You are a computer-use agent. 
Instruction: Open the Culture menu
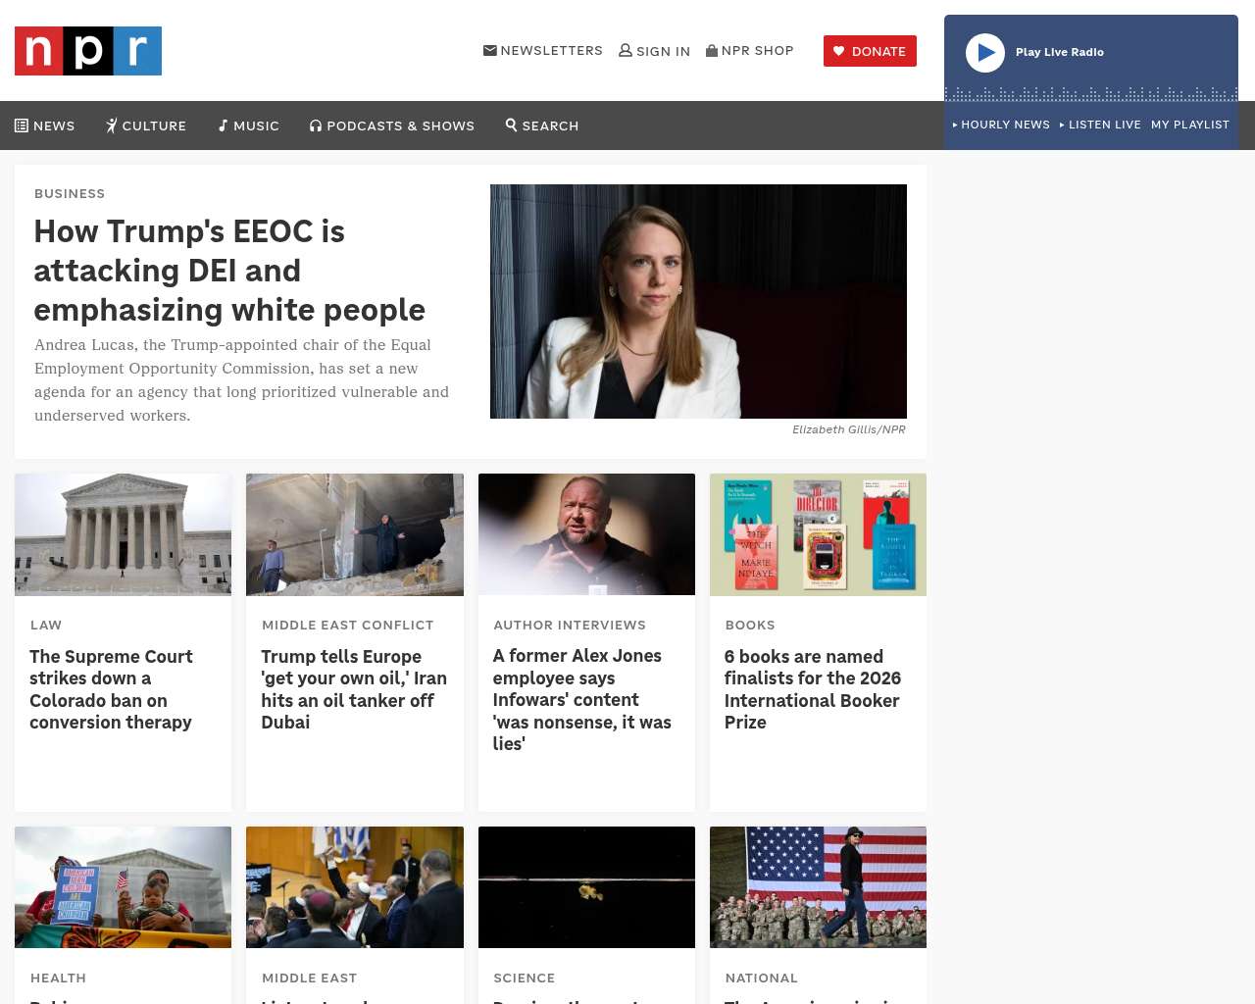pyautogui.click(x=146, y=125)
